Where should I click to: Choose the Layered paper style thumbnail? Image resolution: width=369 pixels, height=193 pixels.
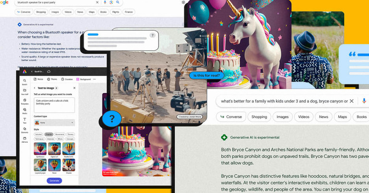pyautogui.click(x=40, y=165)
